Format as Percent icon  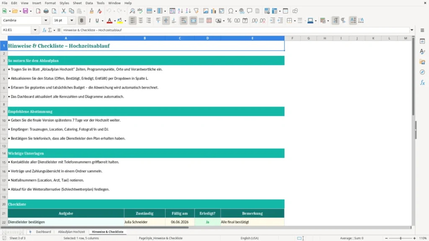click(229, 21)
